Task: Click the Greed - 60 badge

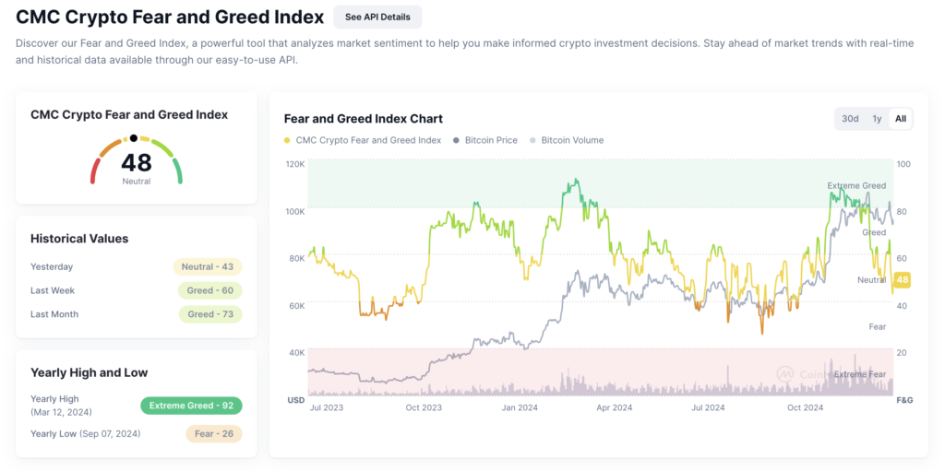Action: pyautogui.click(x=209, y=291)
